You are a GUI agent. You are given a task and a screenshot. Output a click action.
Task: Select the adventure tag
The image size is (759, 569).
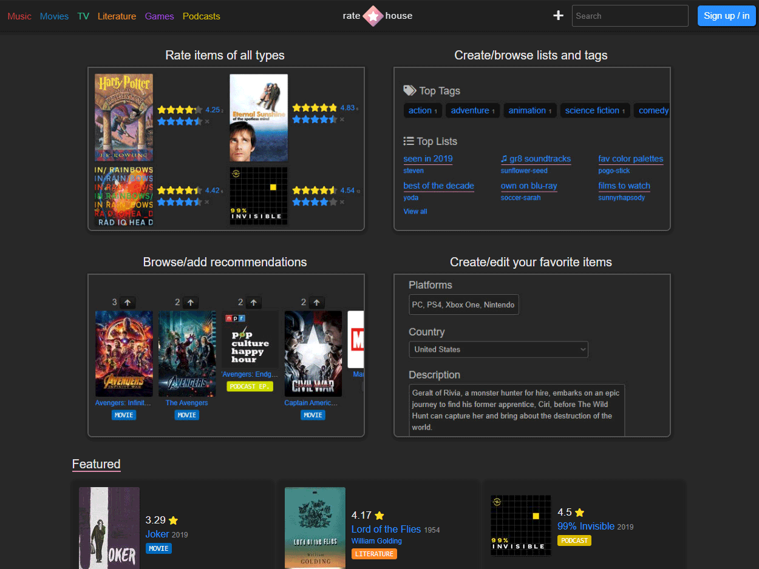click(x=472, y=110)
